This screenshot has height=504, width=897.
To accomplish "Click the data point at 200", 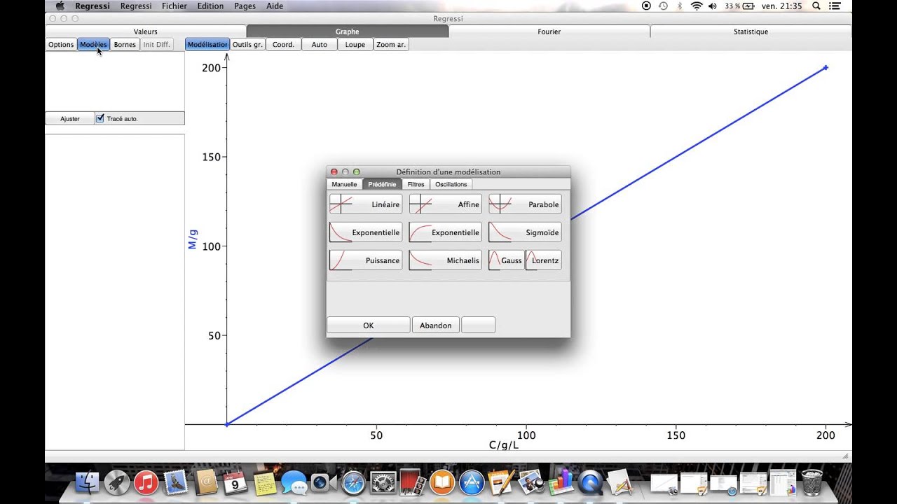I will coord(826,67).
